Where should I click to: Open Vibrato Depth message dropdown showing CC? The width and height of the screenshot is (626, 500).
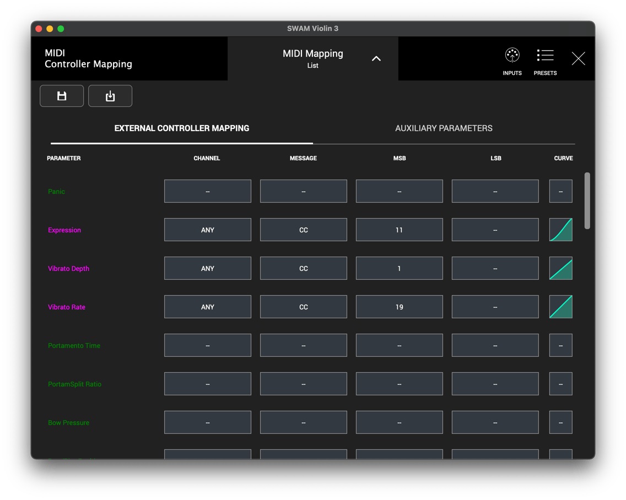[x=304, y=268]
